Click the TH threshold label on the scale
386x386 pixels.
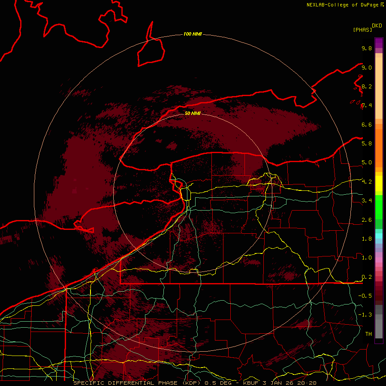(368, 334)
